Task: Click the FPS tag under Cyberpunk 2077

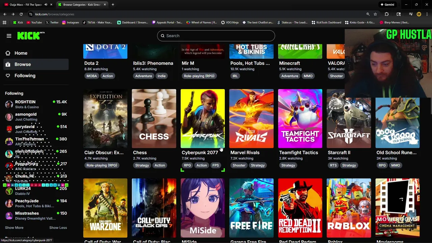Action: (x=215, y=165)
